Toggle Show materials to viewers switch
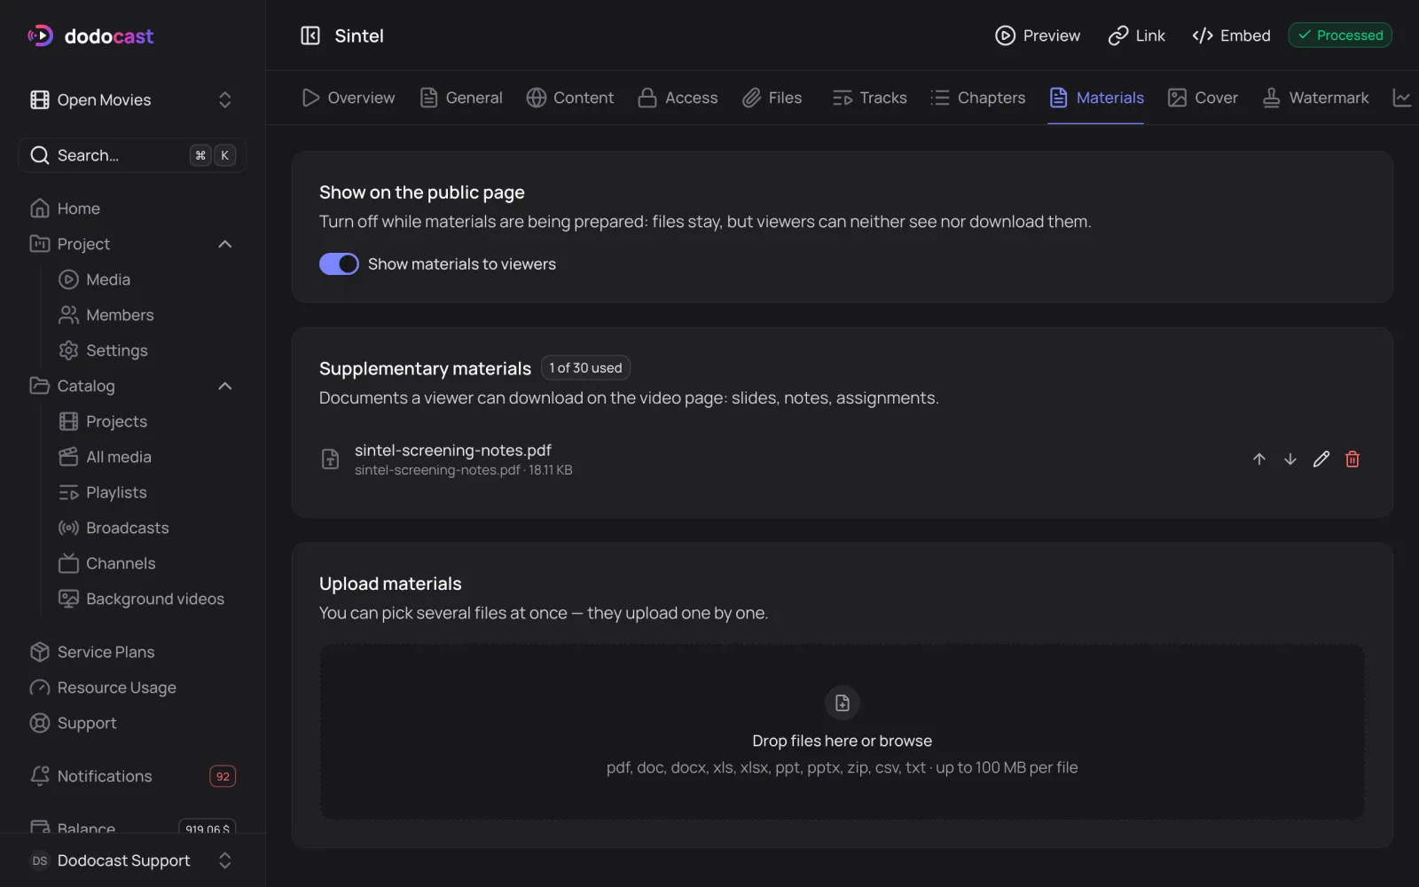 [x=339, y=264]
